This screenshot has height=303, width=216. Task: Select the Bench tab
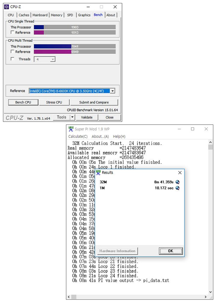98,15
